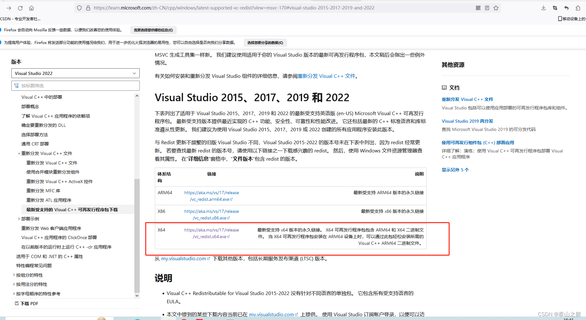586x320 pixels.
Task: Expand the 按用法分的特性 node
Action: pos(14,284)
